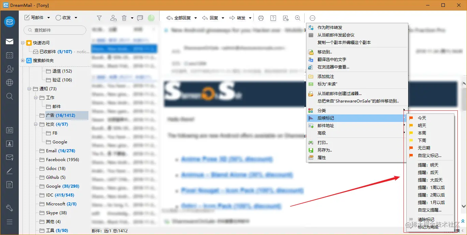Screen dimensions: 467x235
Task: Click 全部回复 reply all button
Action: [179, 18]
